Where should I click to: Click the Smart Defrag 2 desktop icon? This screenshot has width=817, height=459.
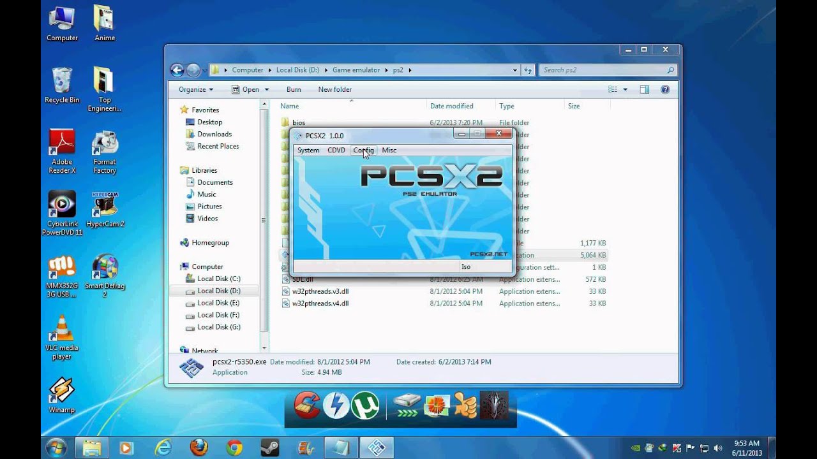point(105,276)
